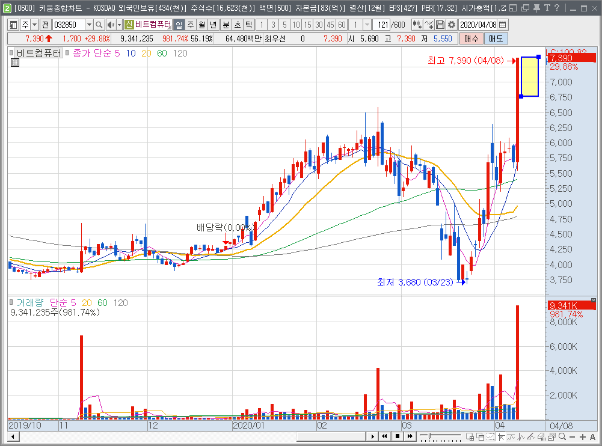The image size is (602, 446).
Task: Open the calendar date picker icon
Action: click(x=503, y=25)
